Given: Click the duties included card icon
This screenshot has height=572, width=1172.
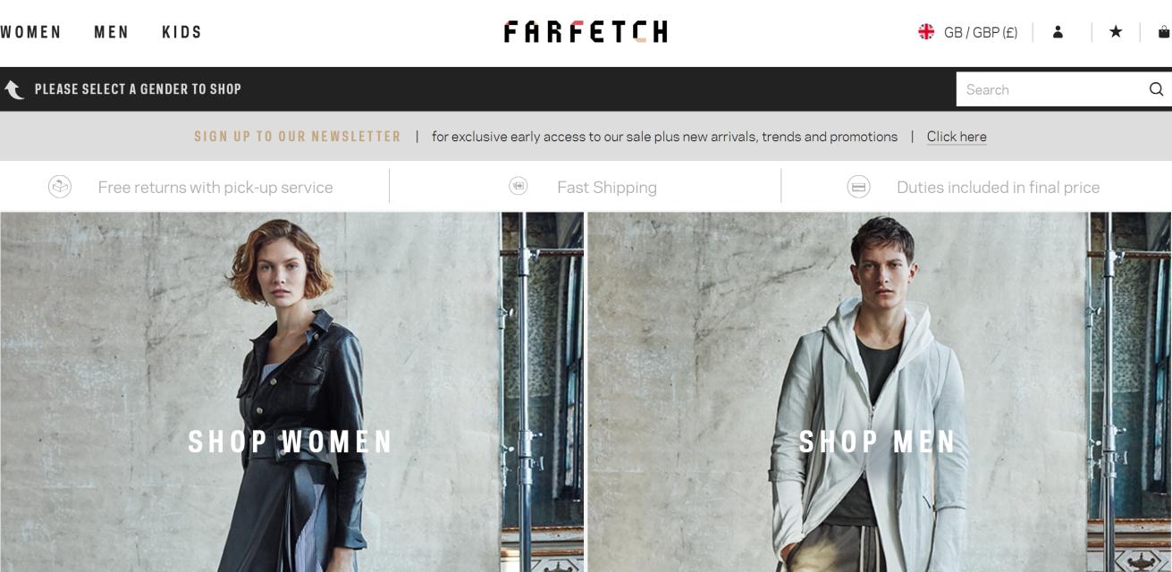Looking at the screenshot, I should click(858, 187).
